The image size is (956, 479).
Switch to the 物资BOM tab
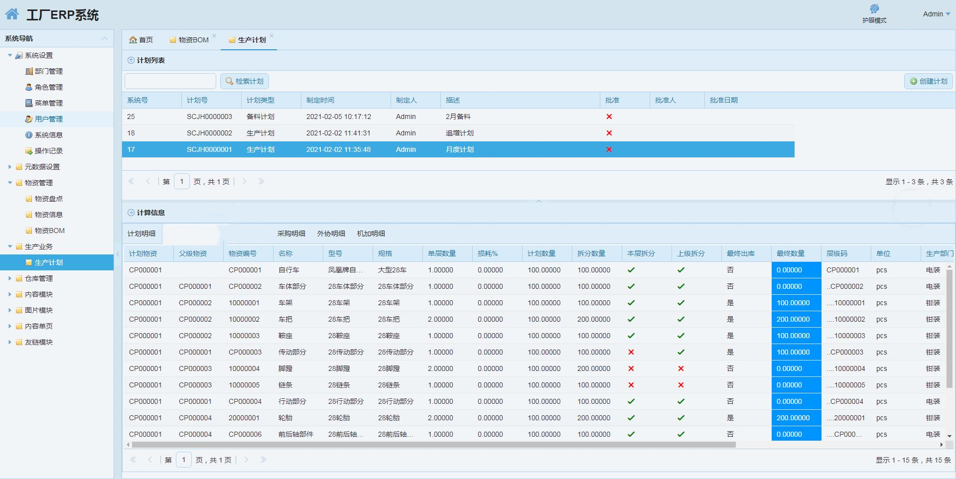point(189,40)
